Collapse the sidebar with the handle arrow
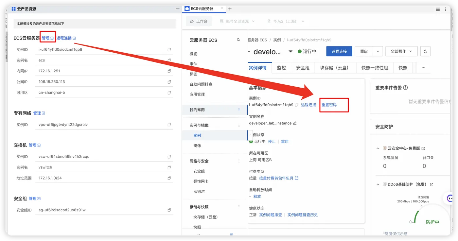 point(250,135)
